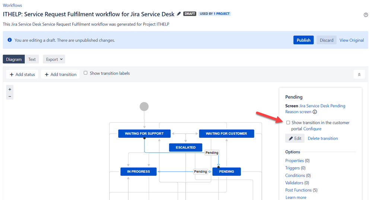Open the Export dropdown
This screenshot has width=372, height=200.
(x=54, y=59)
